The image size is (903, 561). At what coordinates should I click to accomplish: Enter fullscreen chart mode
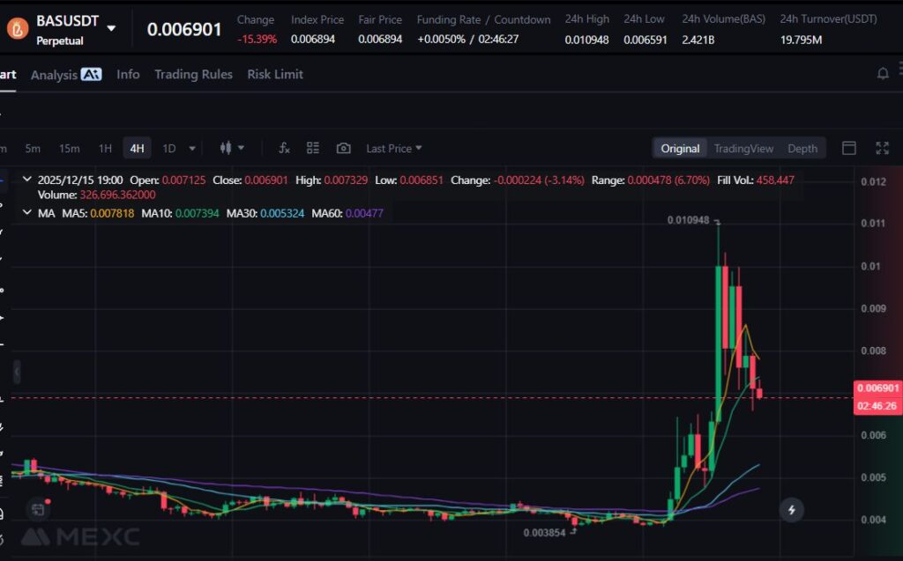click(882, 148)
